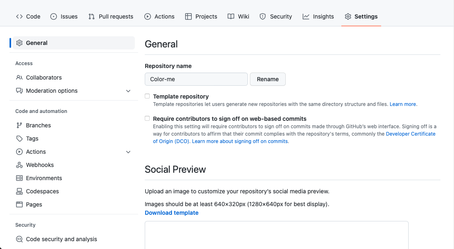Viewport: 454px width, 249px height.
Task: Go to the Pull requests tab
Action: 111,16
